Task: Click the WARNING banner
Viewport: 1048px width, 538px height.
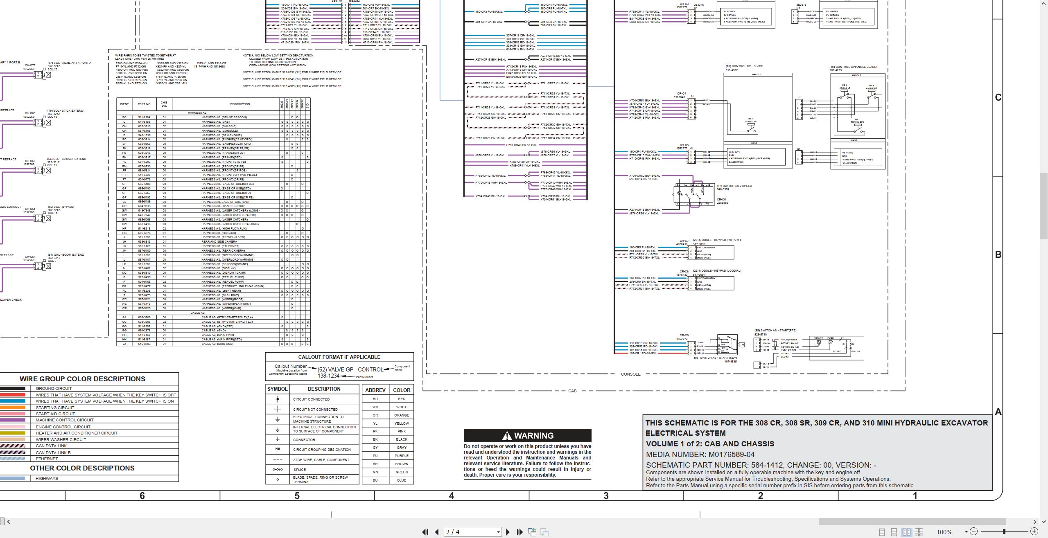Action: pos(527,435)
